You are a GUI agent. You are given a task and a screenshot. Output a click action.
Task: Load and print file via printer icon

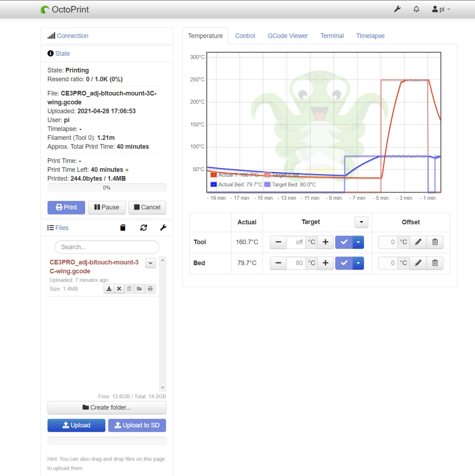coord(150,289)
